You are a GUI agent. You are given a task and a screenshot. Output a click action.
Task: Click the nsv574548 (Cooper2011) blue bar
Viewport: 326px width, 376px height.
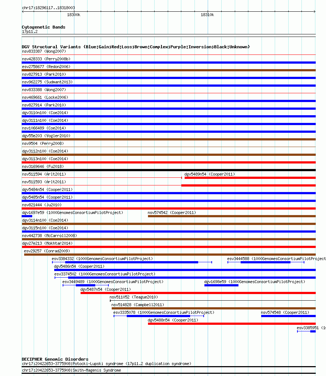pyautogui.click(x=288, y=316)
